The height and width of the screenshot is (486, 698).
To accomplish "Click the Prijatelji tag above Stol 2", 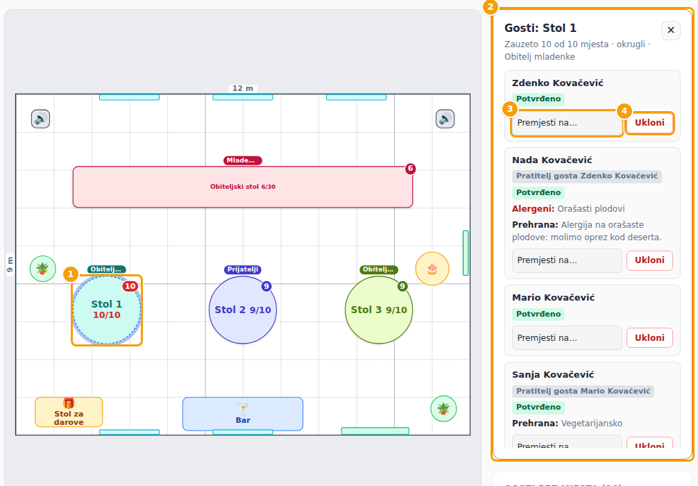I will coord(243,269).
